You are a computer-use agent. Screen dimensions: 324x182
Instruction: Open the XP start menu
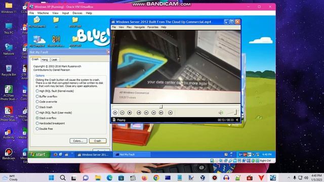click(x=38, y=154)
